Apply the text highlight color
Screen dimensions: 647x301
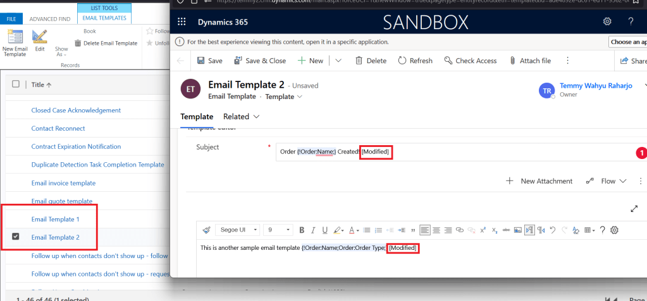(x=336, y=230)
